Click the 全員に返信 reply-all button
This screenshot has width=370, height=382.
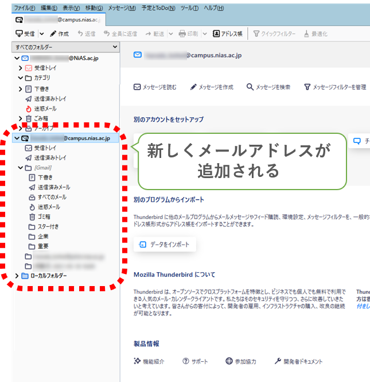[x=120, y=34]
